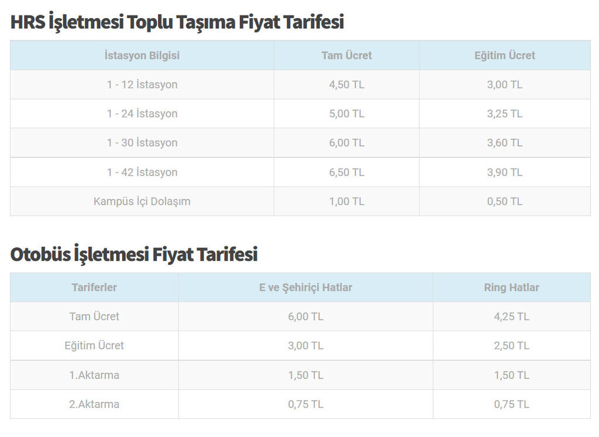
Task: Select the 1 - 24 İstasyon row label
Action: (x=142, y=113)
